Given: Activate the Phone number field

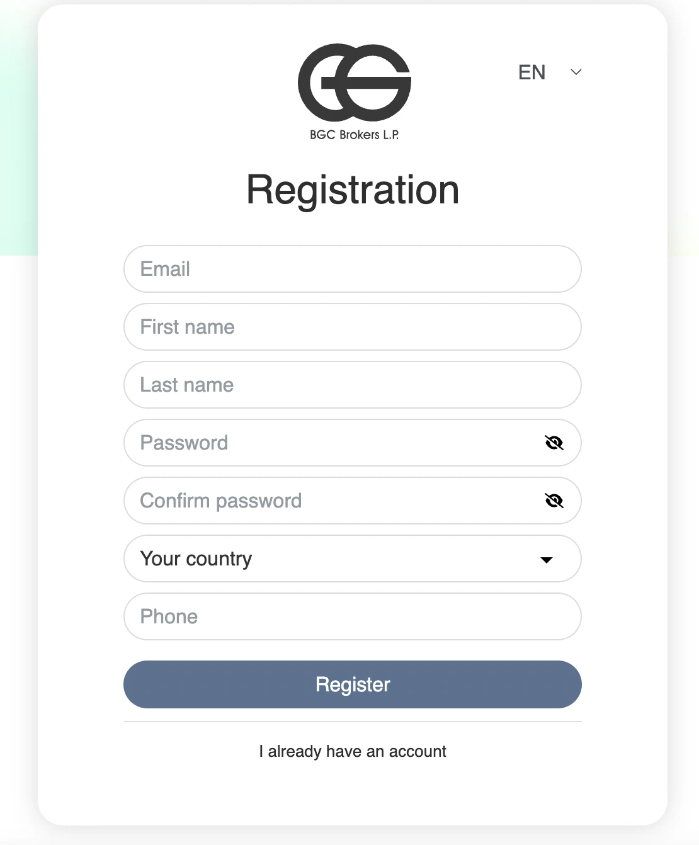Looking at the screenshot, I should point(353,616).
